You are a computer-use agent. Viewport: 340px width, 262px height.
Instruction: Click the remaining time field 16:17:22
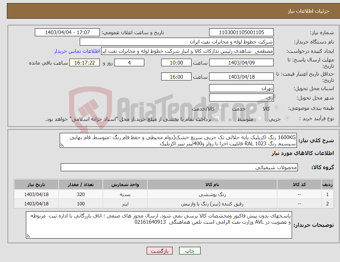coord(85,63)
